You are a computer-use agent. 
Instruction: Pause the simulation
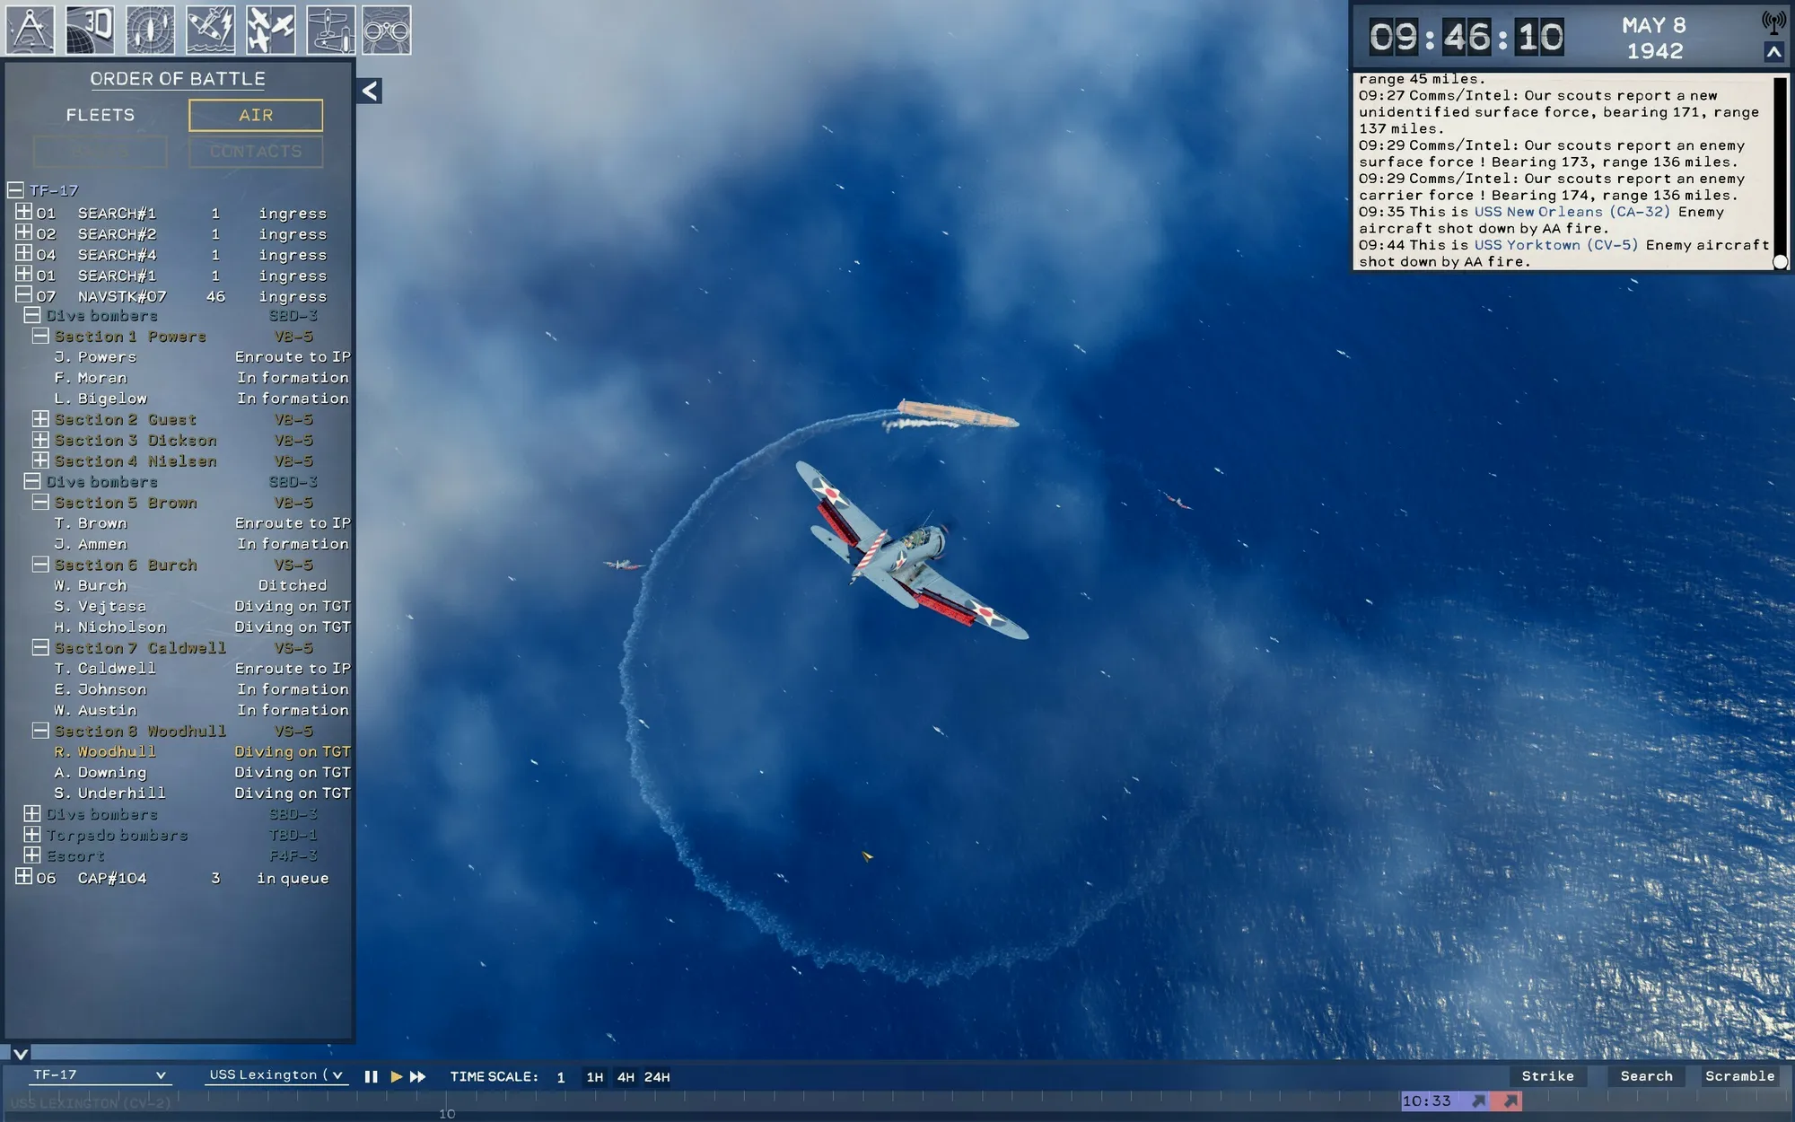(371, 1076)
